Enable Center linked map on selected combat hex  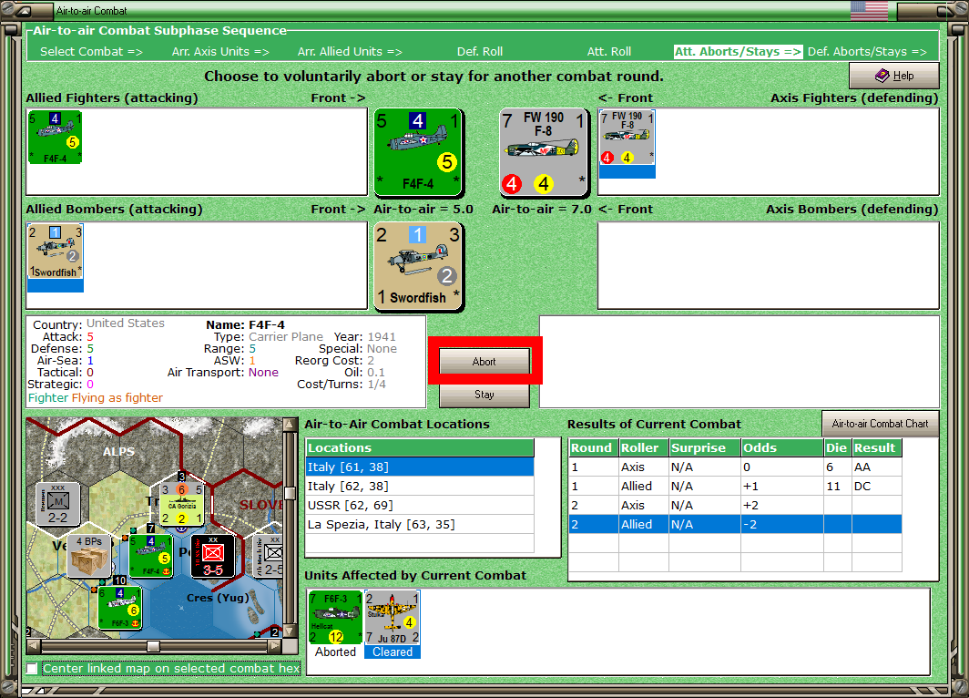[x=32, y=668]
